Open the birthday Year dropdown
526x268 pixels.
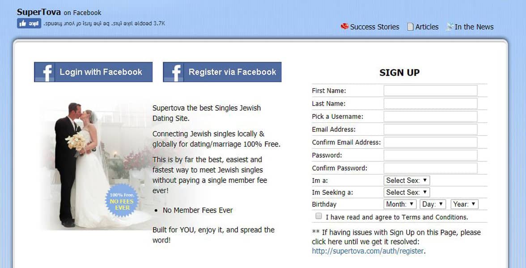(x=465, y=204)
